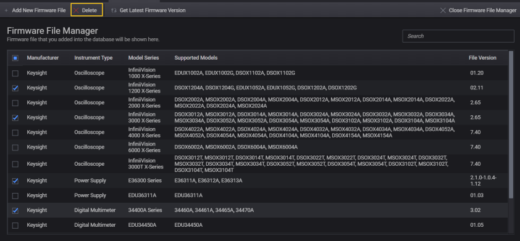Check the EDU36311A power supply row checkbox

15,195
